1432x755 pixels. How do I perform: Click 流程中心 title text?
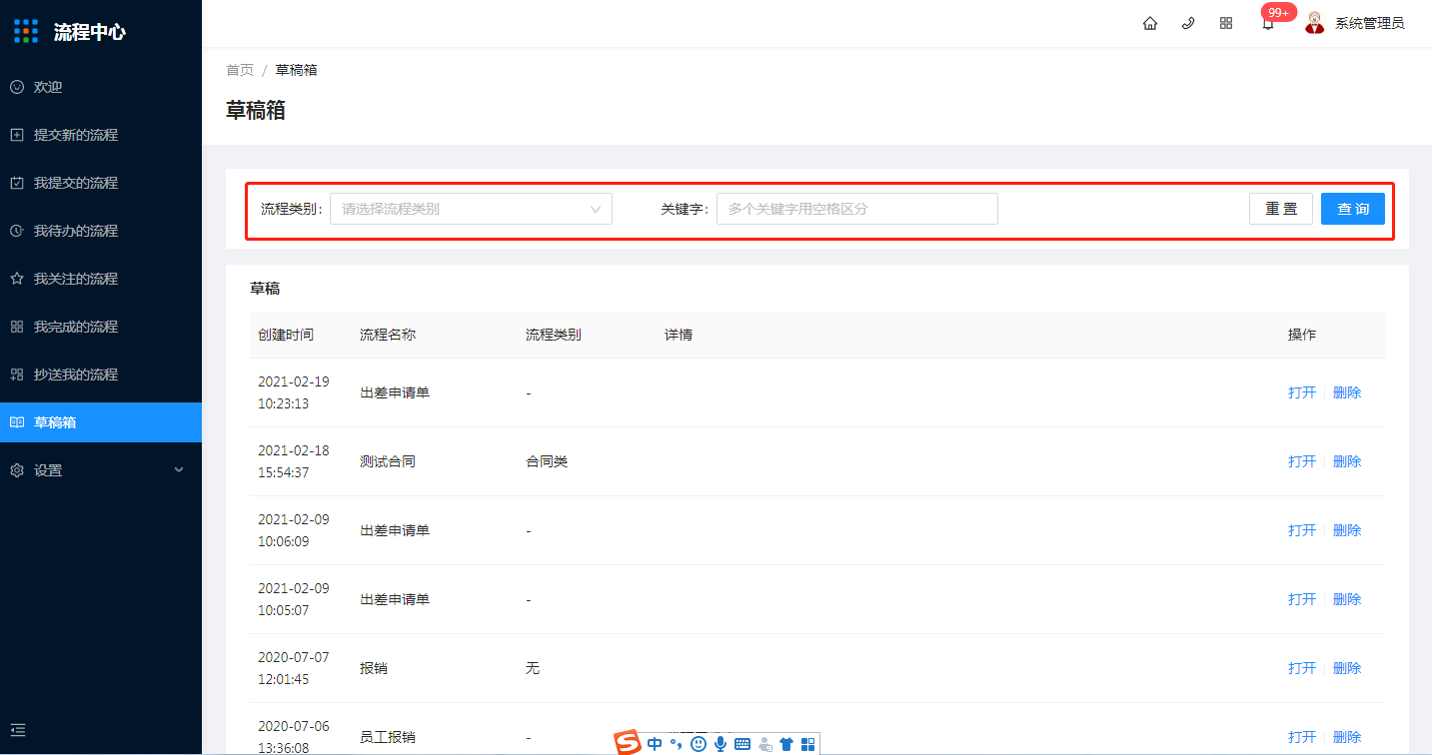[x=90, y=32]
